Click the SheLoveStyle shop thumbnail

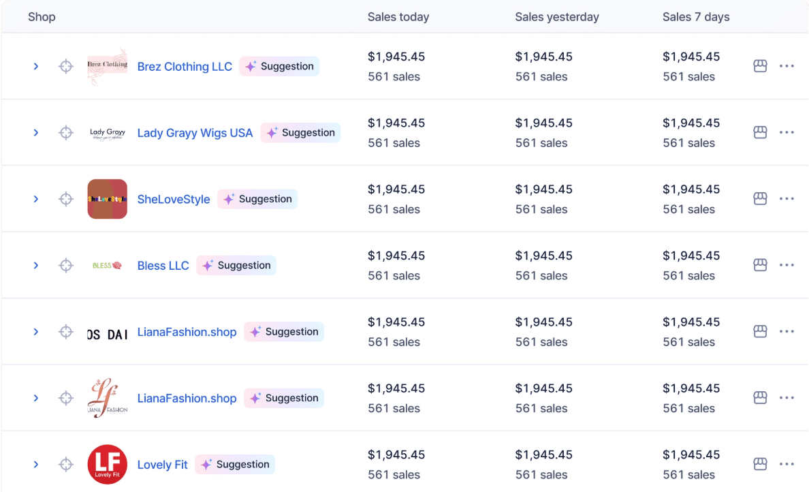click(x=107, y=199)
